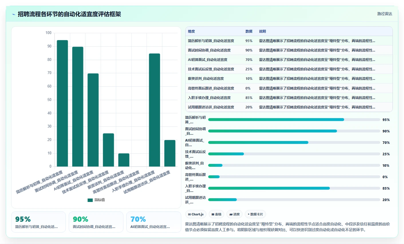Select the Chart.js tag chip
This screenshot has width=404, height=244.
coord(196,214)
